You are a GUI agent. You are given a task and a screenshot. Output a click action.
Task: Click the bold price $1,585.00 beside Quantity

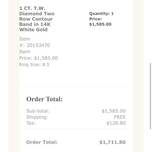click(100, 24)
